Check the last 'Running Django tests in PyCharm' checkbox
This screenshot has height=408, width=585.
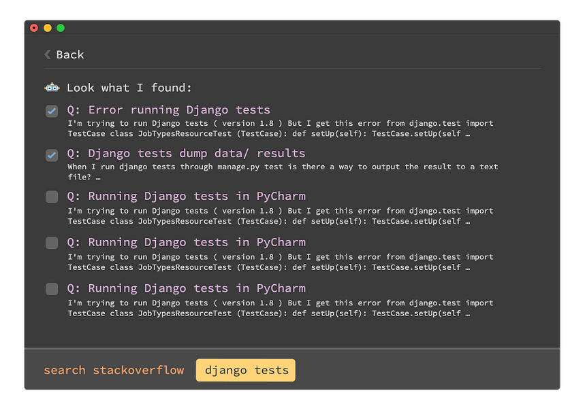click(x=52, y=289)
